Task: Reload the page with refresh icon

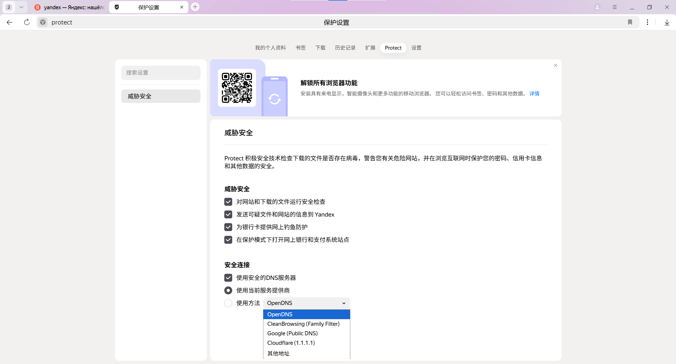Action: pos(27,22)
